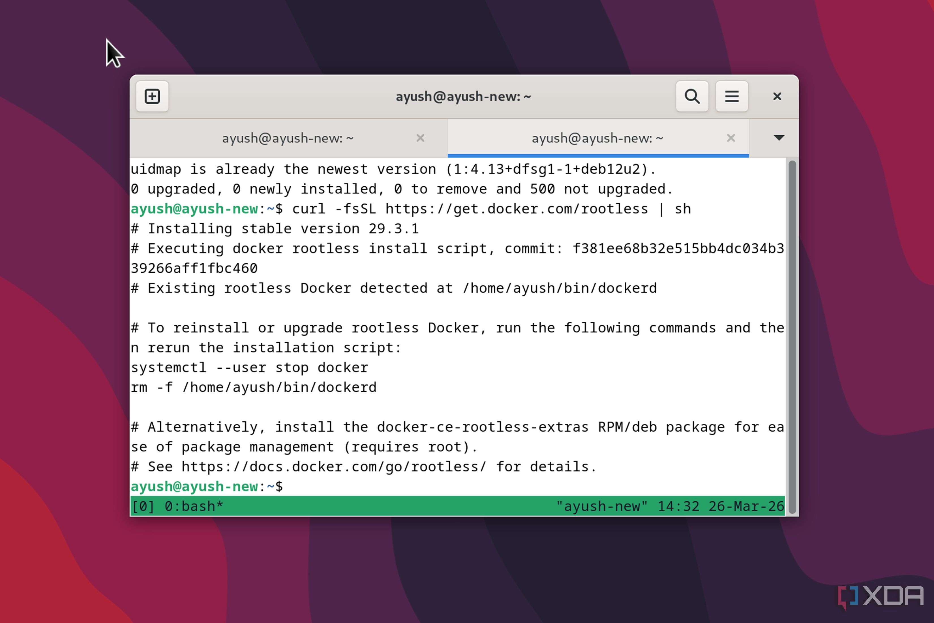Click the window title ayush@ayush-new

pyautogui.click(x=463, y=97)
